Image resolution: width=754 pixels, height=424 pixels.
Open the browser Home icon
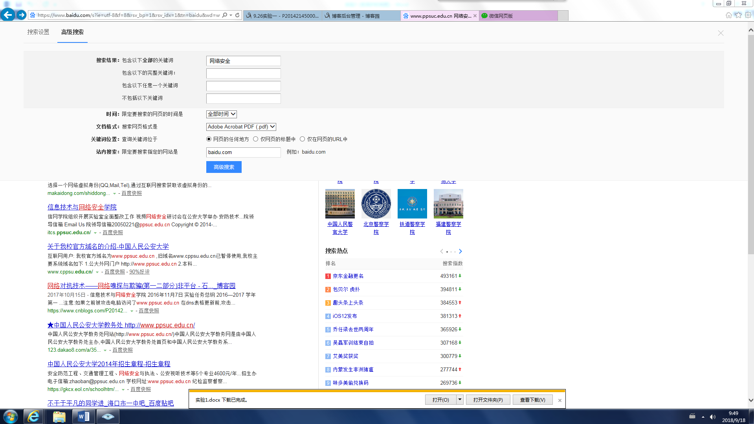729,15
